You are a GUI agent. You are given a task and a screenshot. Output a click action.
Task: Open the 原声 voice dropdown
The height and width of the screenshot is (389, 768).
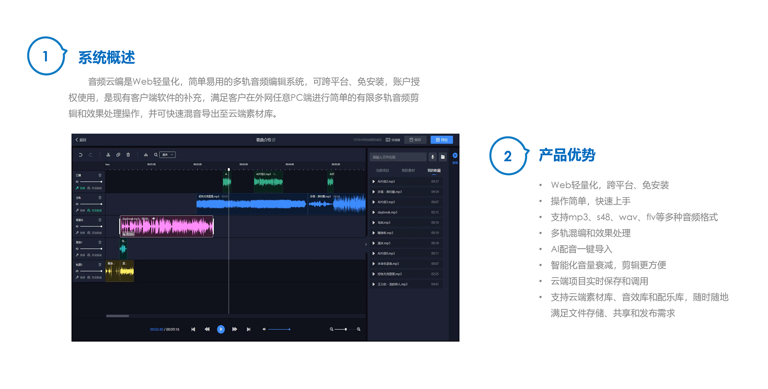(168, 155)
